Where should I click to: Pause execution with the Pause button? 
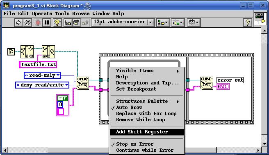pyautogui.click(x=47, y=22)
